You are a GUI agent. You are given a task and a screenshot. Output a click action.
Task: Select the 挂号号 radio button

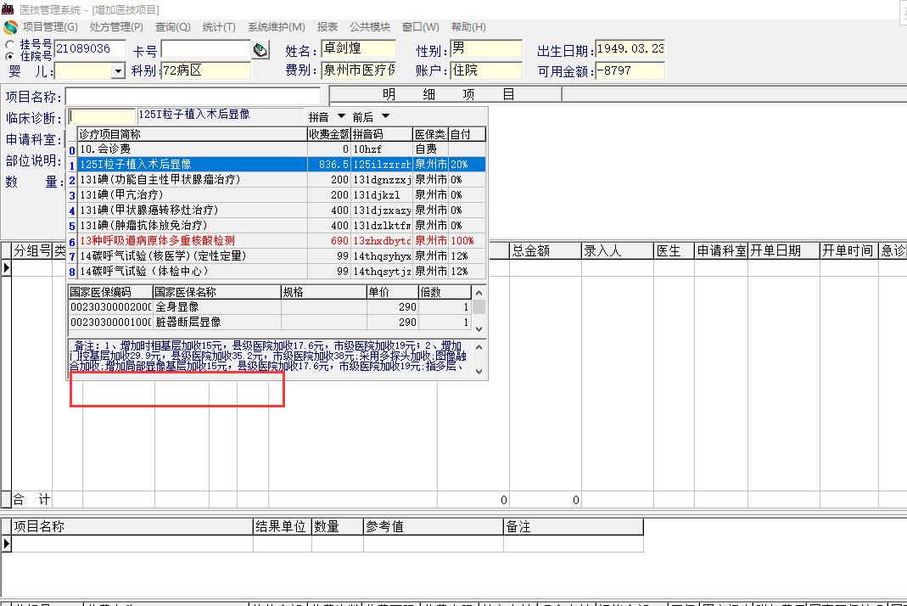coord(10,45)
